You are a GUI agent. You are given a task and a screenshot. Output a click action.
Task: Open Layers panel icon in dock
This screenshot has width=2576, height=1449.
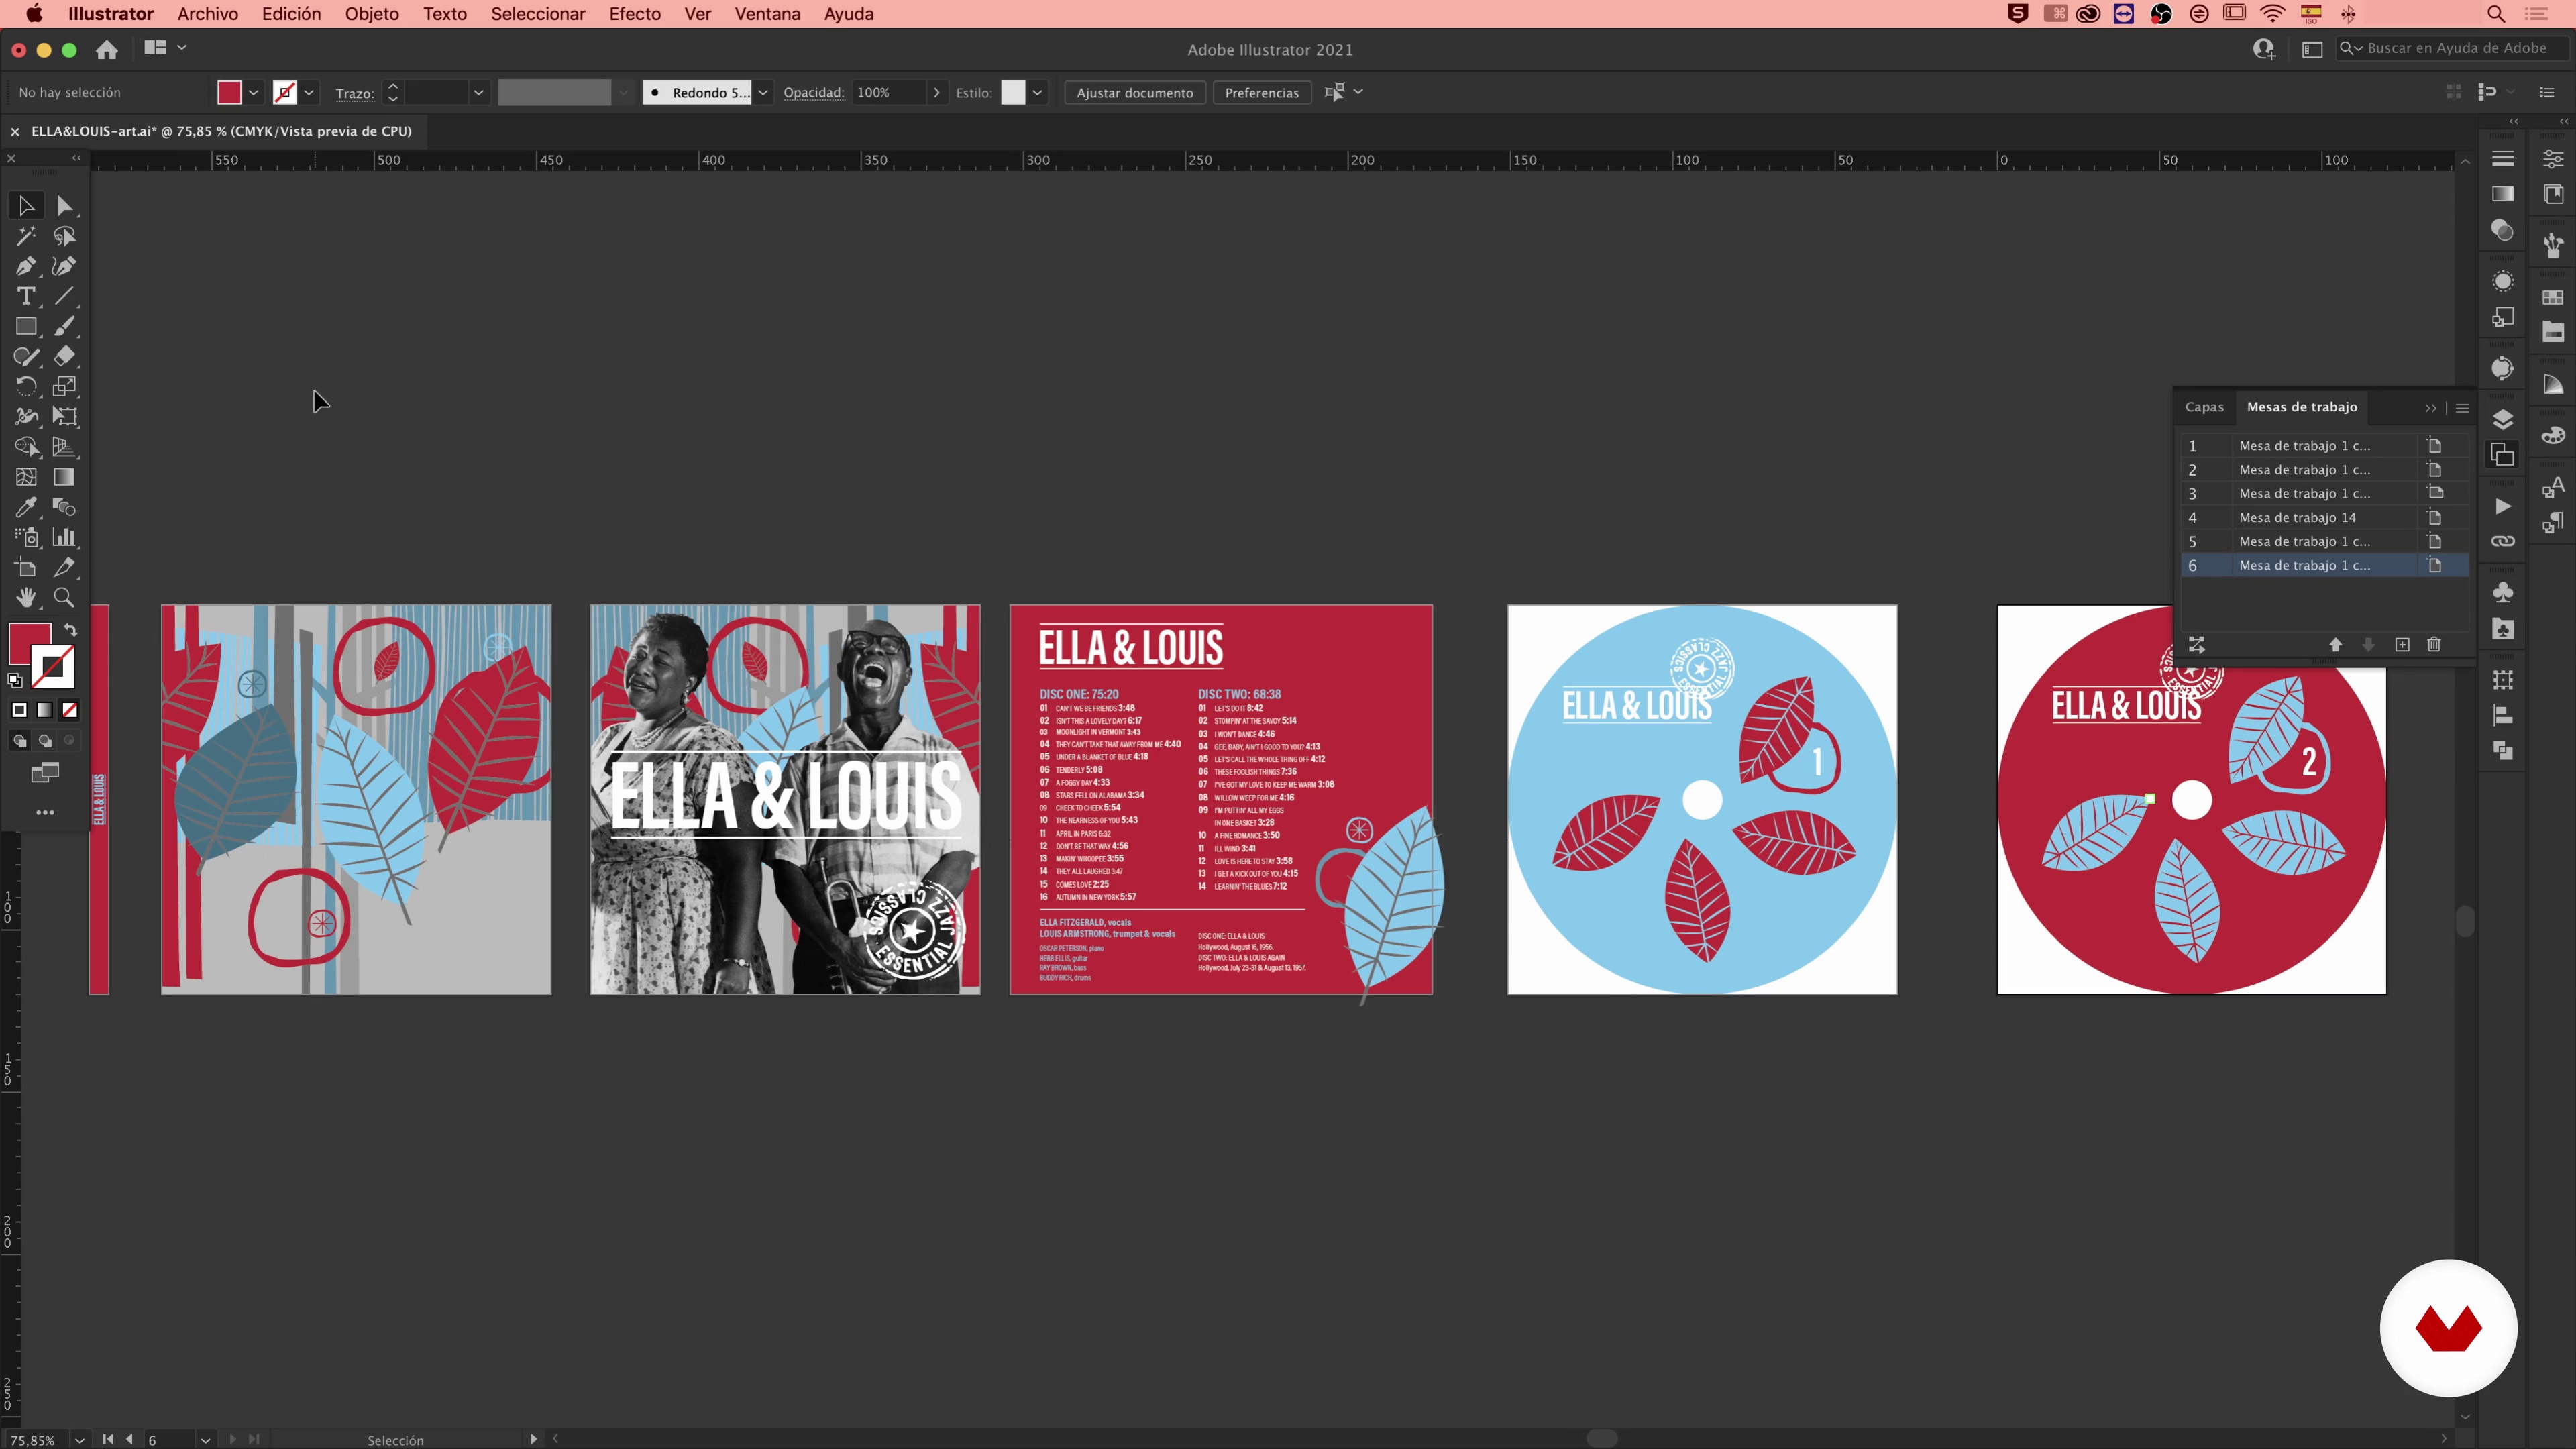tap(2502, 419)
